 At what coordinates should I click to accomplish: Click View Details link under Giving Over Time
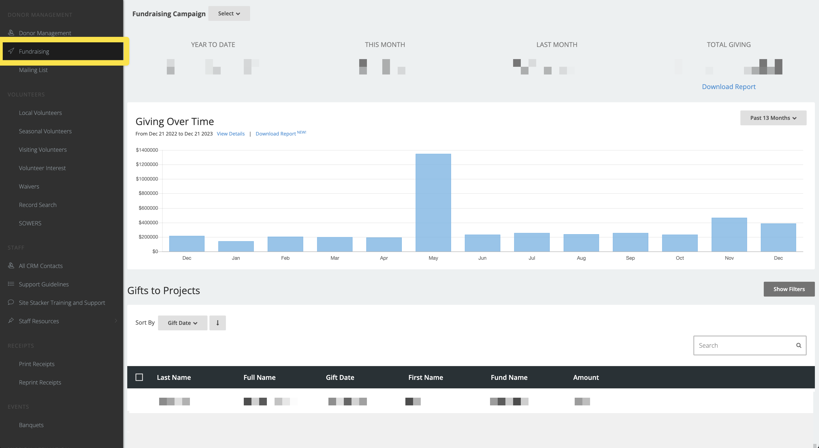(231, 134)
